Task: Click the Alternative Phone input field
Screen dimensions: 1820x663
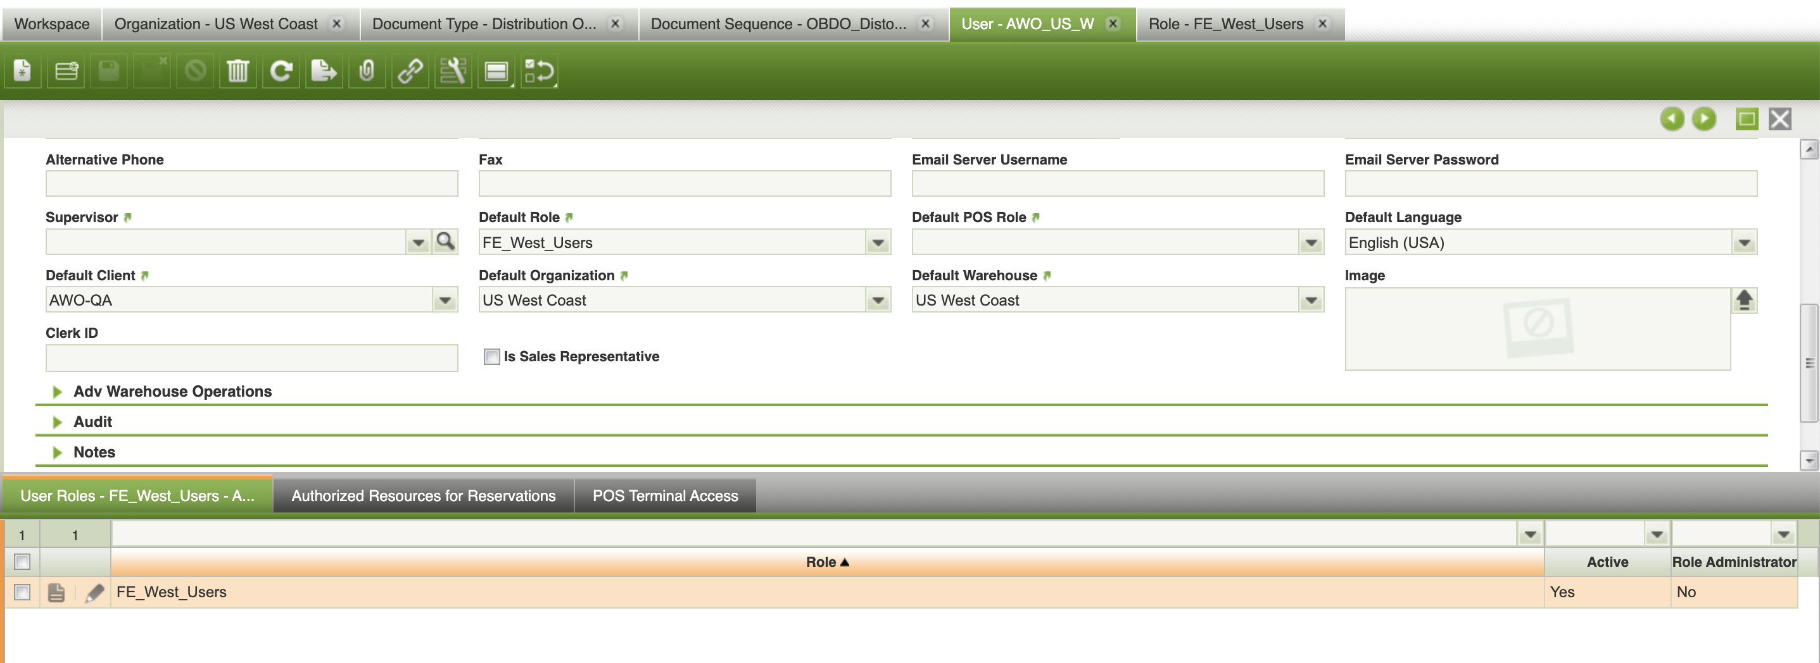Action: pos(251,183)
